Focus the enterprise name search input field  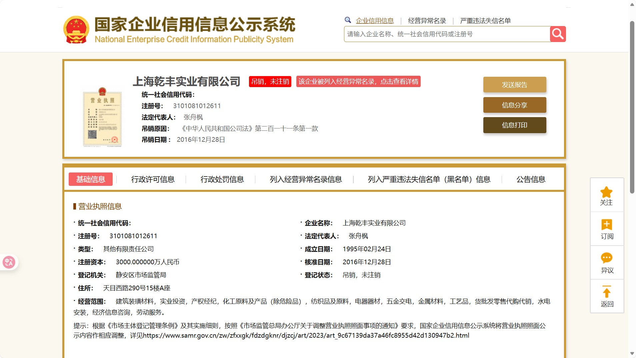pos(447,34)
